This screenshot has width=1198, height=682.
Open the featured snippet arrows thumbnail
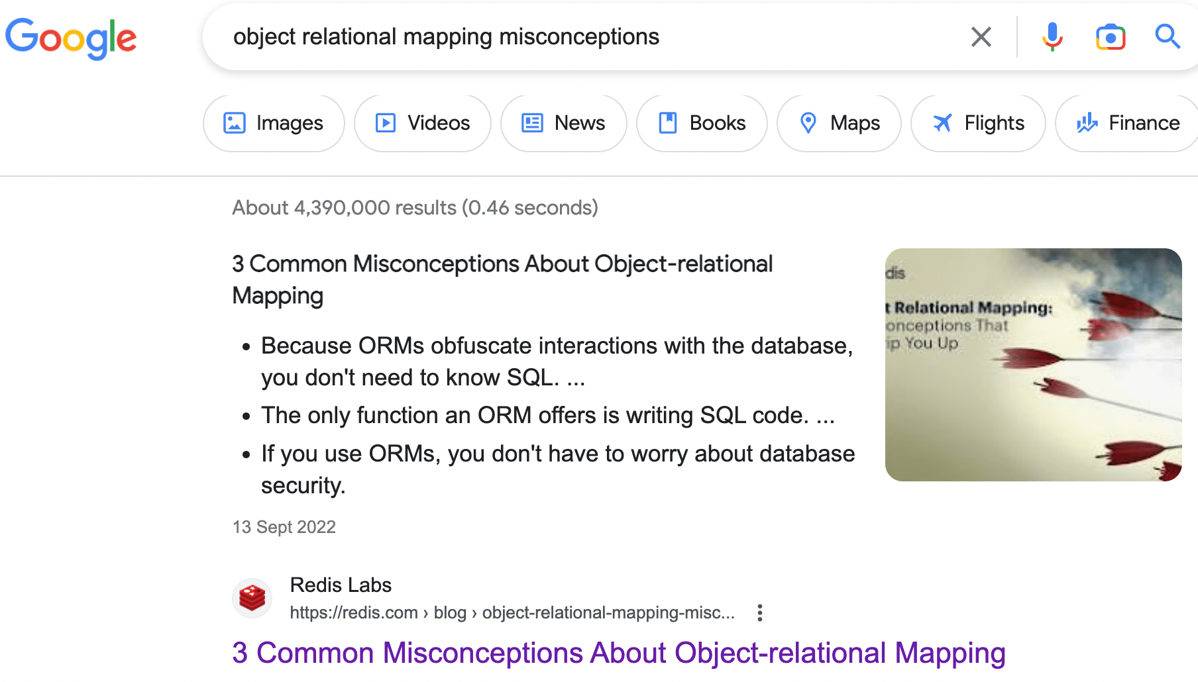click(x=1033, y=365)
